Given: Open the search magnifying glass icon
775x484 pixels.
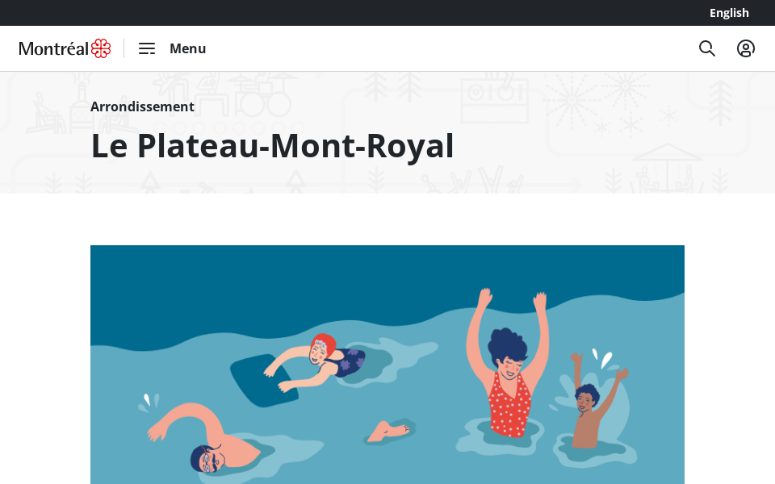Looking at the screenshot, I should [707, 48].
